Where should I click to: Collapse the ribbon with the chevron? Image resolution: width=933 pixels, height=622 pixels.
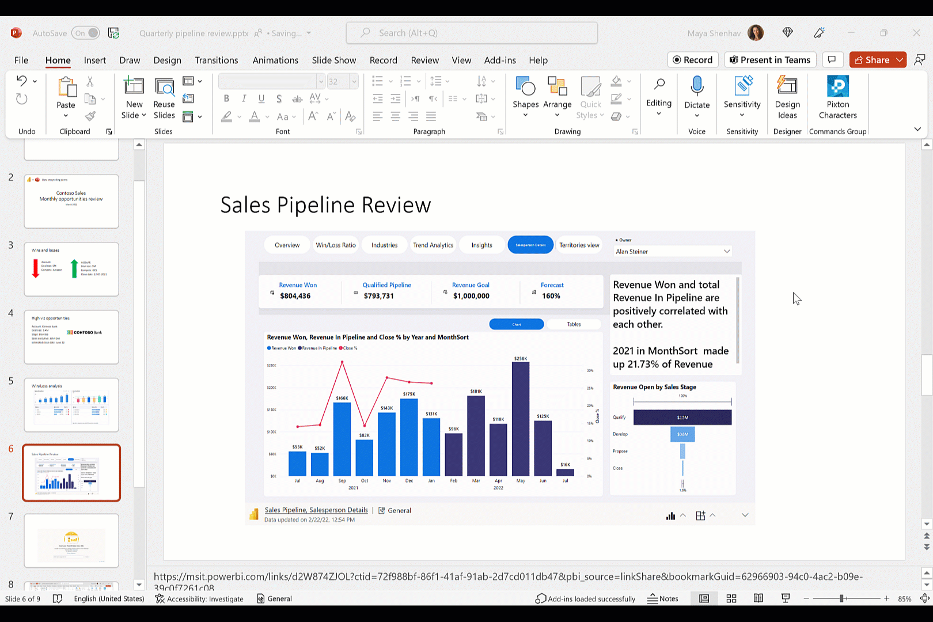click(917, 129)
